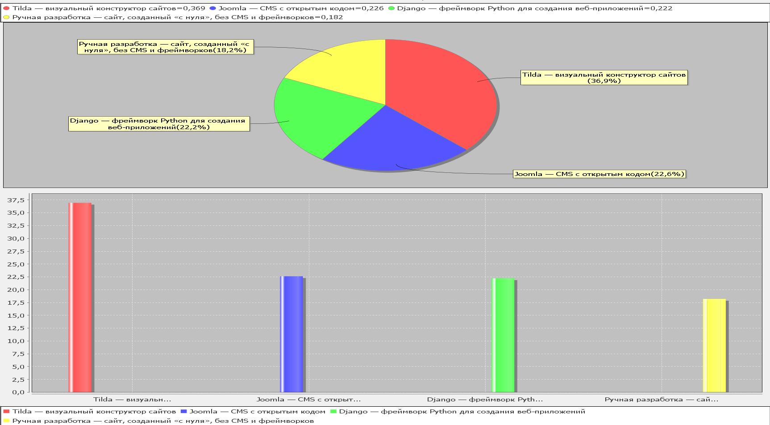
Task: Click y-axis value 30,0
Action: [x=16, y=239]
